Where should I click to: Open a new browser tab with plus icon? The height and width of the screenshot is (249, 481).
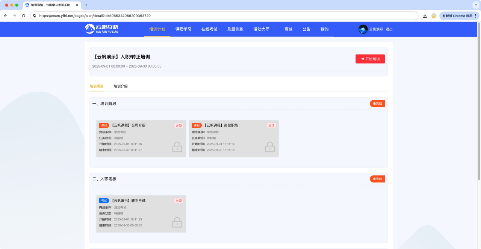coord(86,5)
